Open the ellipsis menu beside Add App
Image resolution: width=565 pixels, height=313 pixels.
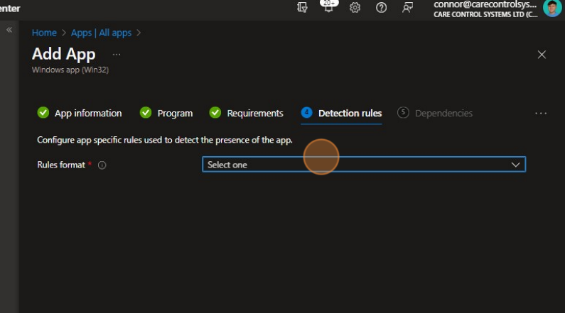click(x=117, y=55)
